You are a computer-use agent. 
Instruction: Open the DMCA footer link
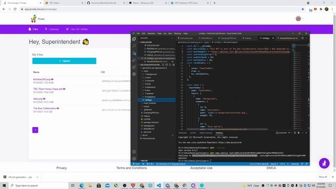271,168
